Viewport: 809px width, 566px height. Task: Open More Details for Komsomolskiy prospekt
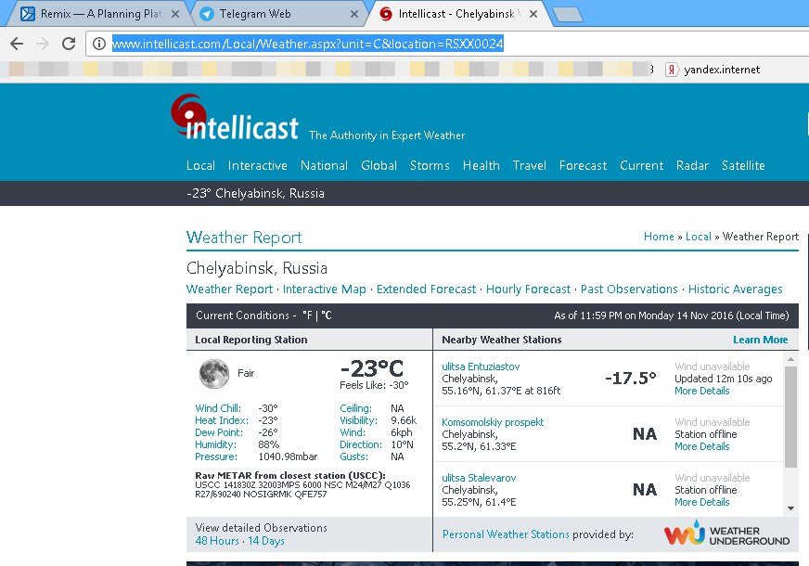pos(701,446)
